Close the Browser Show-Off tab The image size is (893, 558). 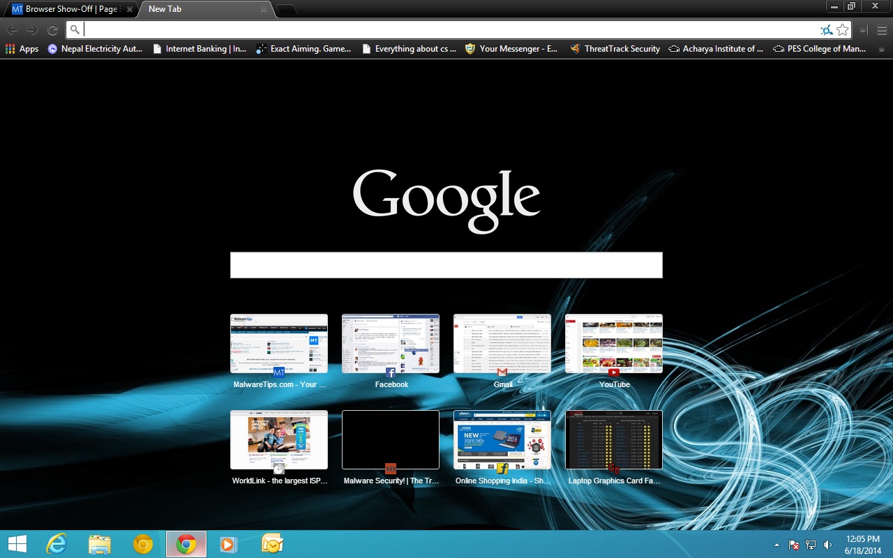pos(129,10)
